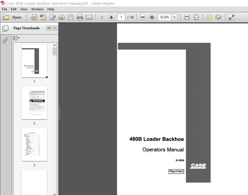
Task: Click the read mode expand arrows icon
Action: pos(231,17)
